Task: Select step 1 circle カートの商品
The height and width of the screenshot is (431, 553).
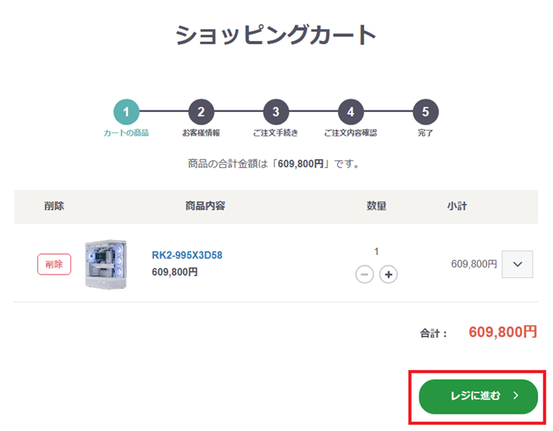Action: coord(126,112)
